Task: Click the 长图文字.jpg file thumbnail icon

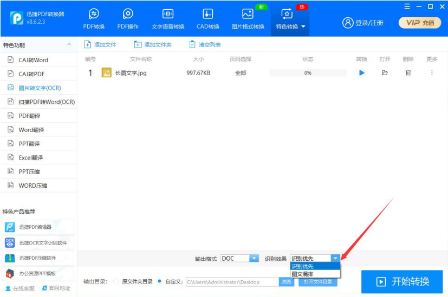Action: pyautogui.click(x=107, y=72)
